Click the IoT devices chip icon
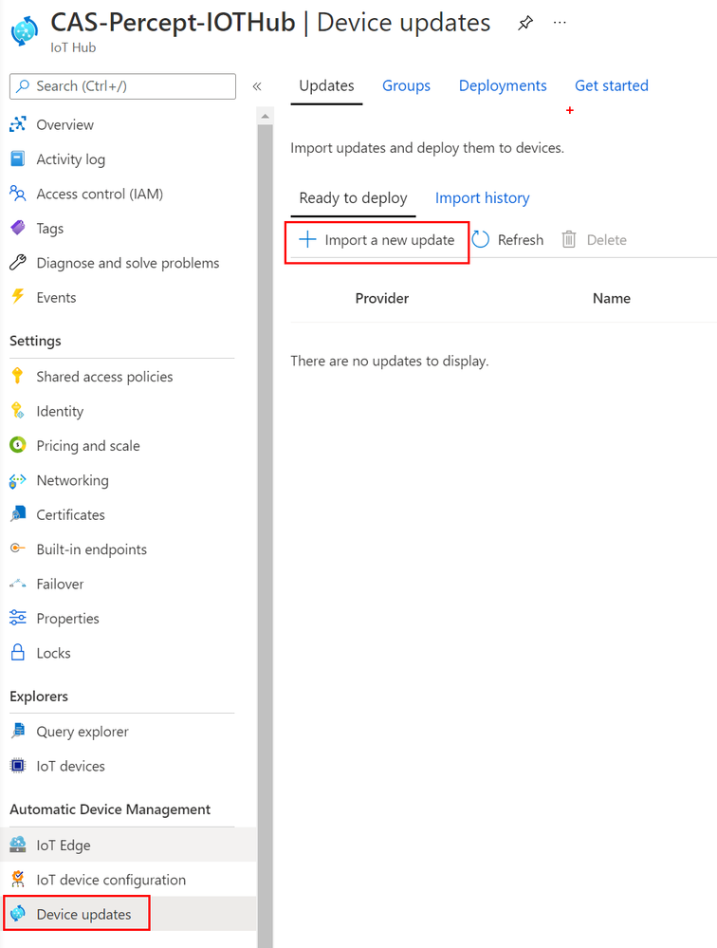The height and width of the screenshot is (948, 717). coord(18,766)
